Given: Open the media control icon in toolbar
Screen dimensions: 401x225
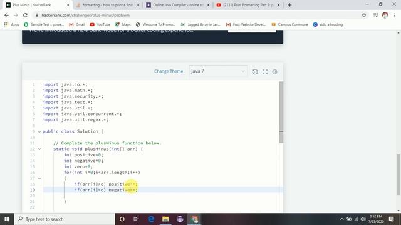Looking at the screenshot, I should coord(375,15).
